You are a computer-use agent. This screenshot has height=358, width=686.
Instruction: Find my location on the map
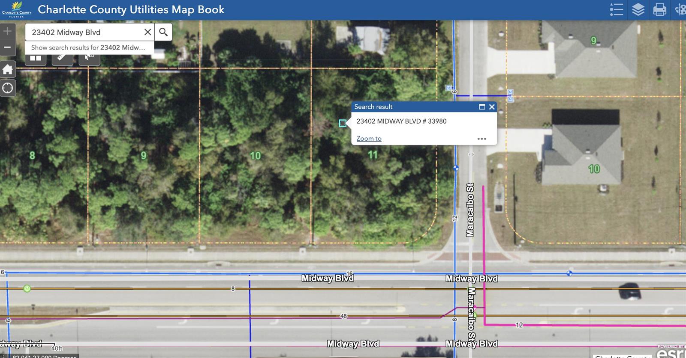coord(8,88)
